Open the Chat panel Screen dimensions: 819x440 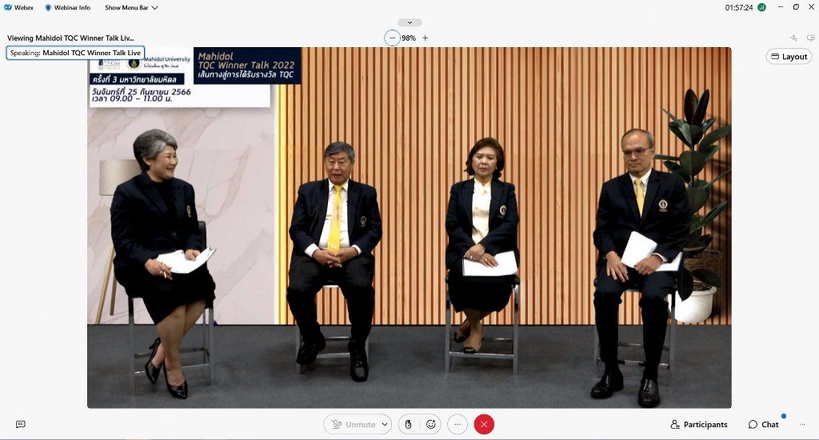pos(763,424)
